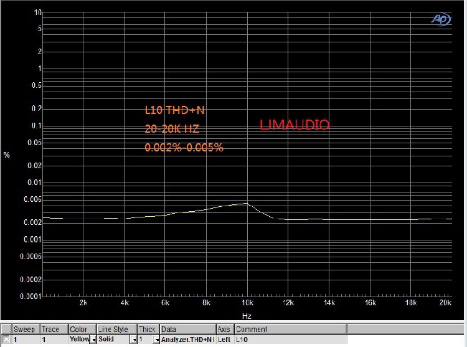Click the Hz axis label
Image resolution: width=467 pixels, height=347 pixels.
pos(247,316)
